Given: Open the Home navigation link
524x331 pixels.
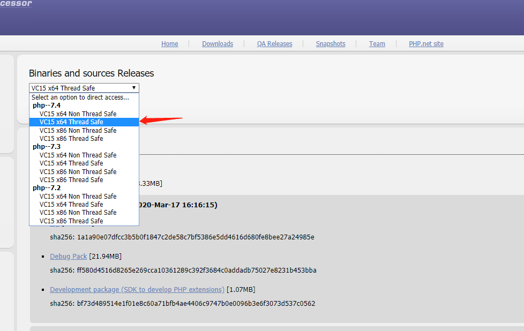Looking at the screenshot, I should 170,44.
